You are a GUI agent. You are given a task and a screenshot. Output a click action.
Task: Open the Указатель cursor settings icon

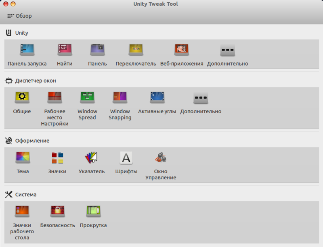point(91,158)
